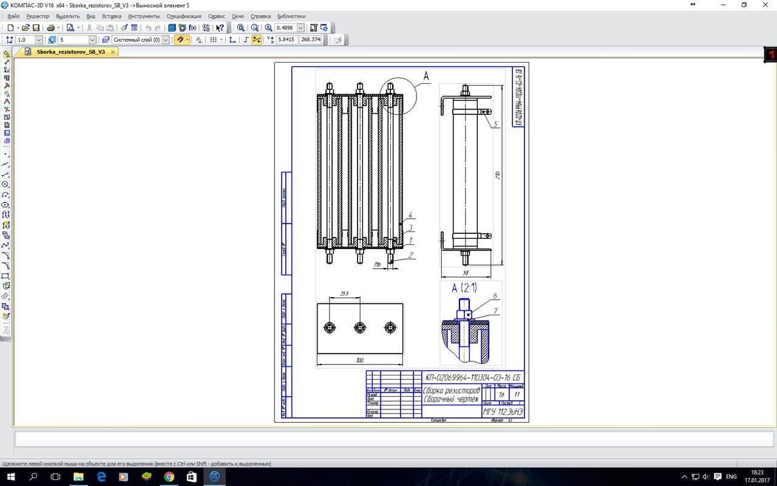Open Google Chrome from the taskbar
This screenshot has width=777, height=486.
click(169, 477)
